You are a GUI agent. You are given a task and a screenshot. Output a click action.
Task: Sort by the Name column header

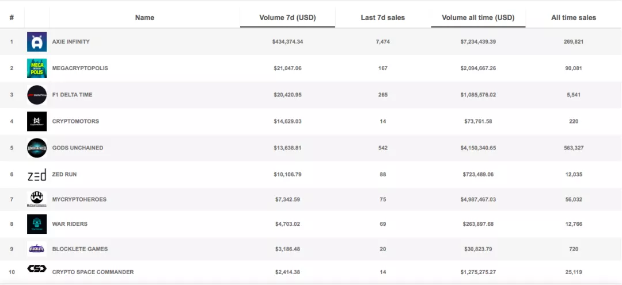[x=145, y=18]
